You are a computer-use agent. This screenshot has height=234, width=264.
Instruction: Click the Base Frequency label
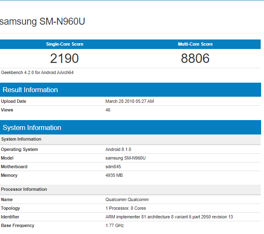pos(18,225)
